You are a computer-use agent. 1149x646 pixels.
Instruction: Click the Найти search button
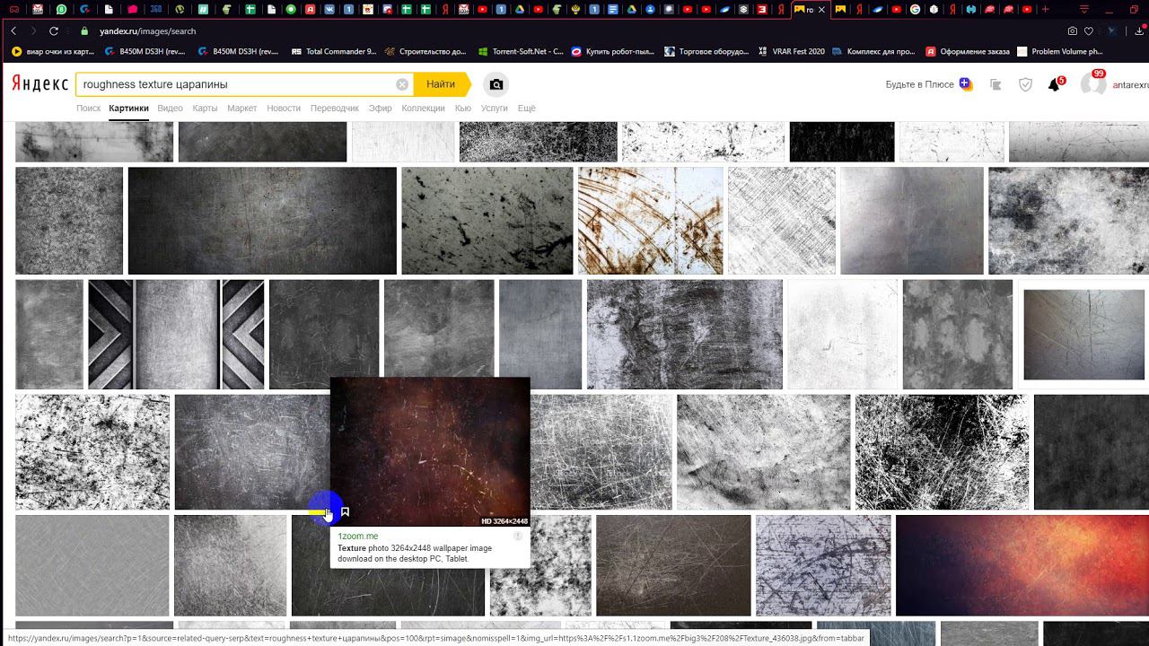442,84
